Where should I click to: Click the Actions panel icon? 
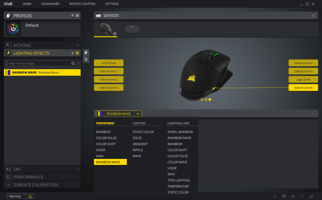tap(8, 45)
